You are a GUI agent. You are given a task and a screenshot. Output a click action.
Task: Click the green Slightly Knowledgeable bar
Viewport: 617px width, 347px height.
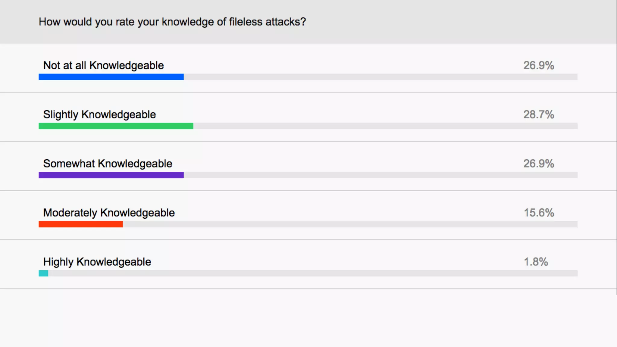pos(116,126)
